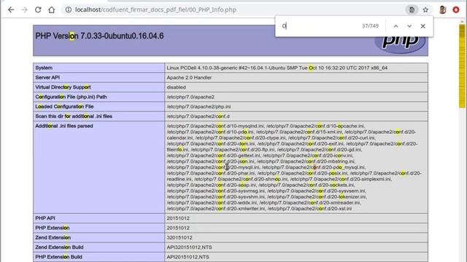Image resolution: width=467 pixels, height=262 pixels.
Task: Go back to the previous page
Action: [x=11, y=9]
